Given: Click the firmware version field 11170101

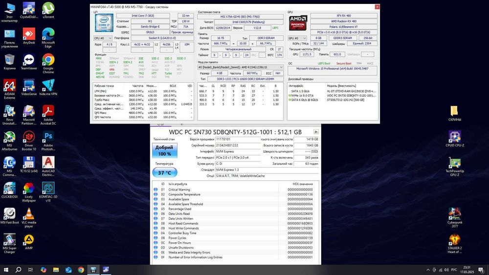Looking at the screenshot, I should coord(238,139).
